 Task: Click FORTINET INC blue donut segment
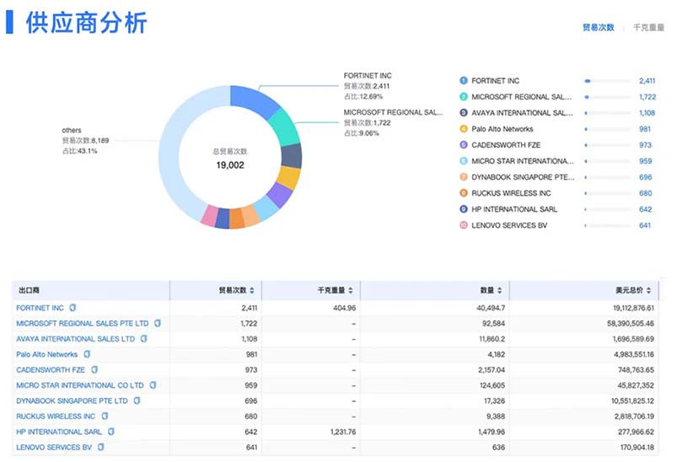(x=254, y=99)
